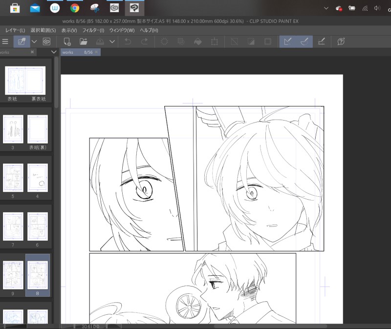This screenshot has width=391, height=329.
Task: Expand the Save options dropdown arrow
Action: pyautogui.click(x=112, y=41)
